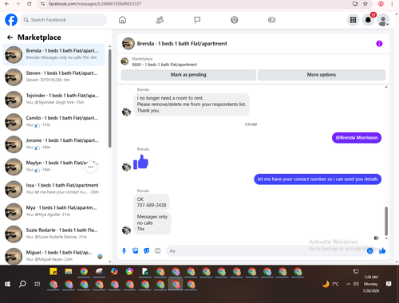The height and width of the screenshot is (303, 399).
Task: Click the message text field Aa
Action: [266, 251]
